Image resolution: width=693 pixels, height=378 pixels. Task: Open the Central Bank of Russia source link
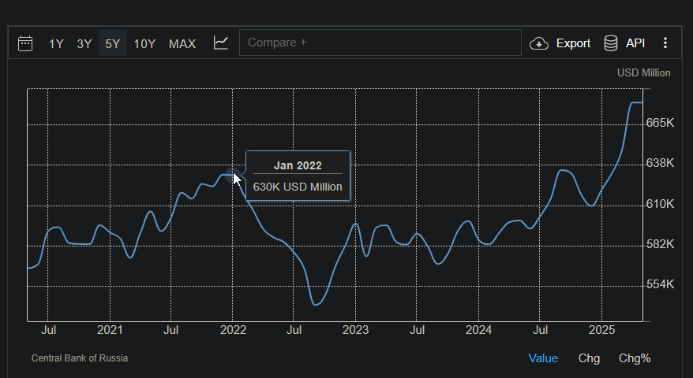(80, 358)
